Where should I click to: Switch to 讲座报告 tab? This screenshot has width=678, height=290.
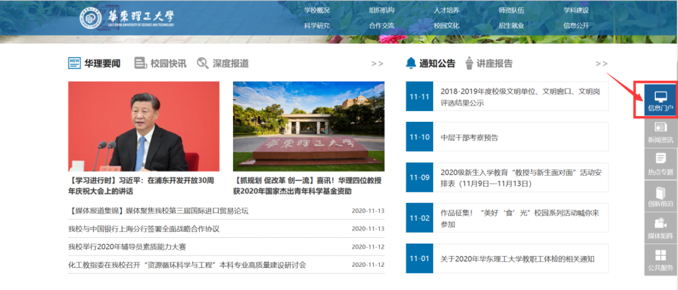coord(494,63)
